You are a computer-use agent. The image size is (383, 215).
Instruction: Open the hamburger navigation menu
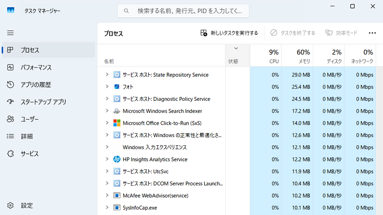point(11,33)
